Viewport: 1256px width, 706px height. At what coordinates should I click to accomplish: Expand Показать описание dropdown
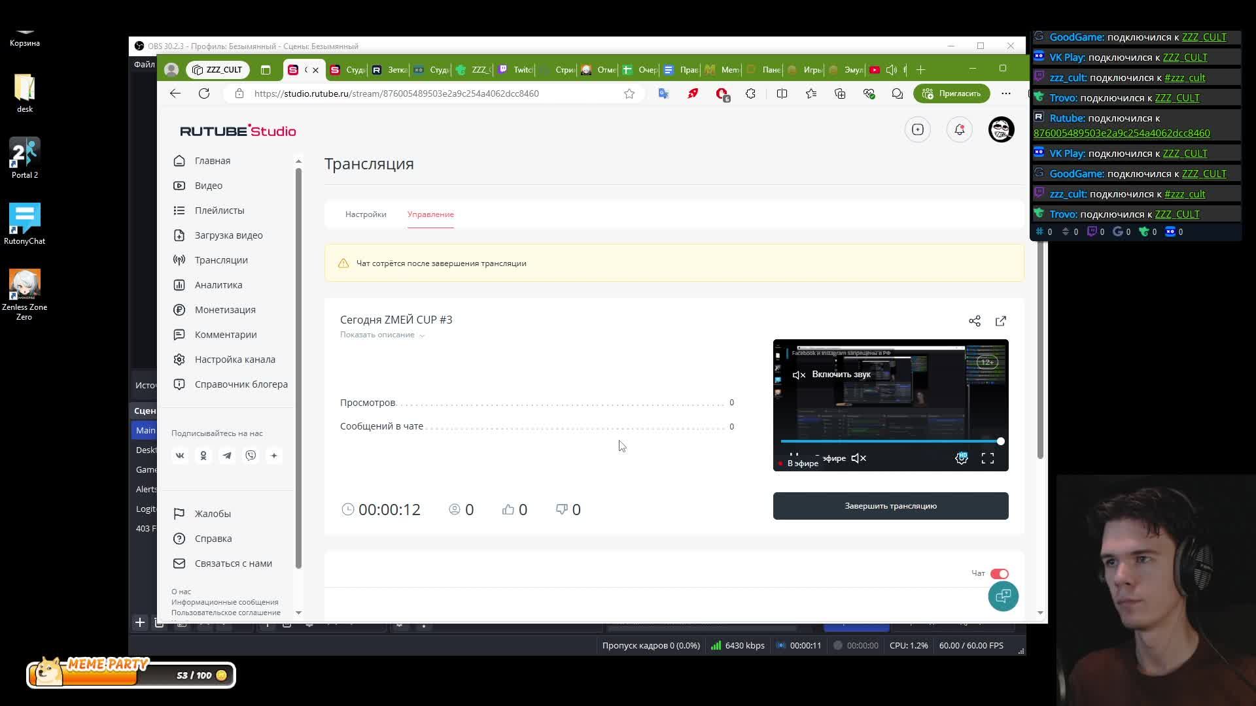382,335
